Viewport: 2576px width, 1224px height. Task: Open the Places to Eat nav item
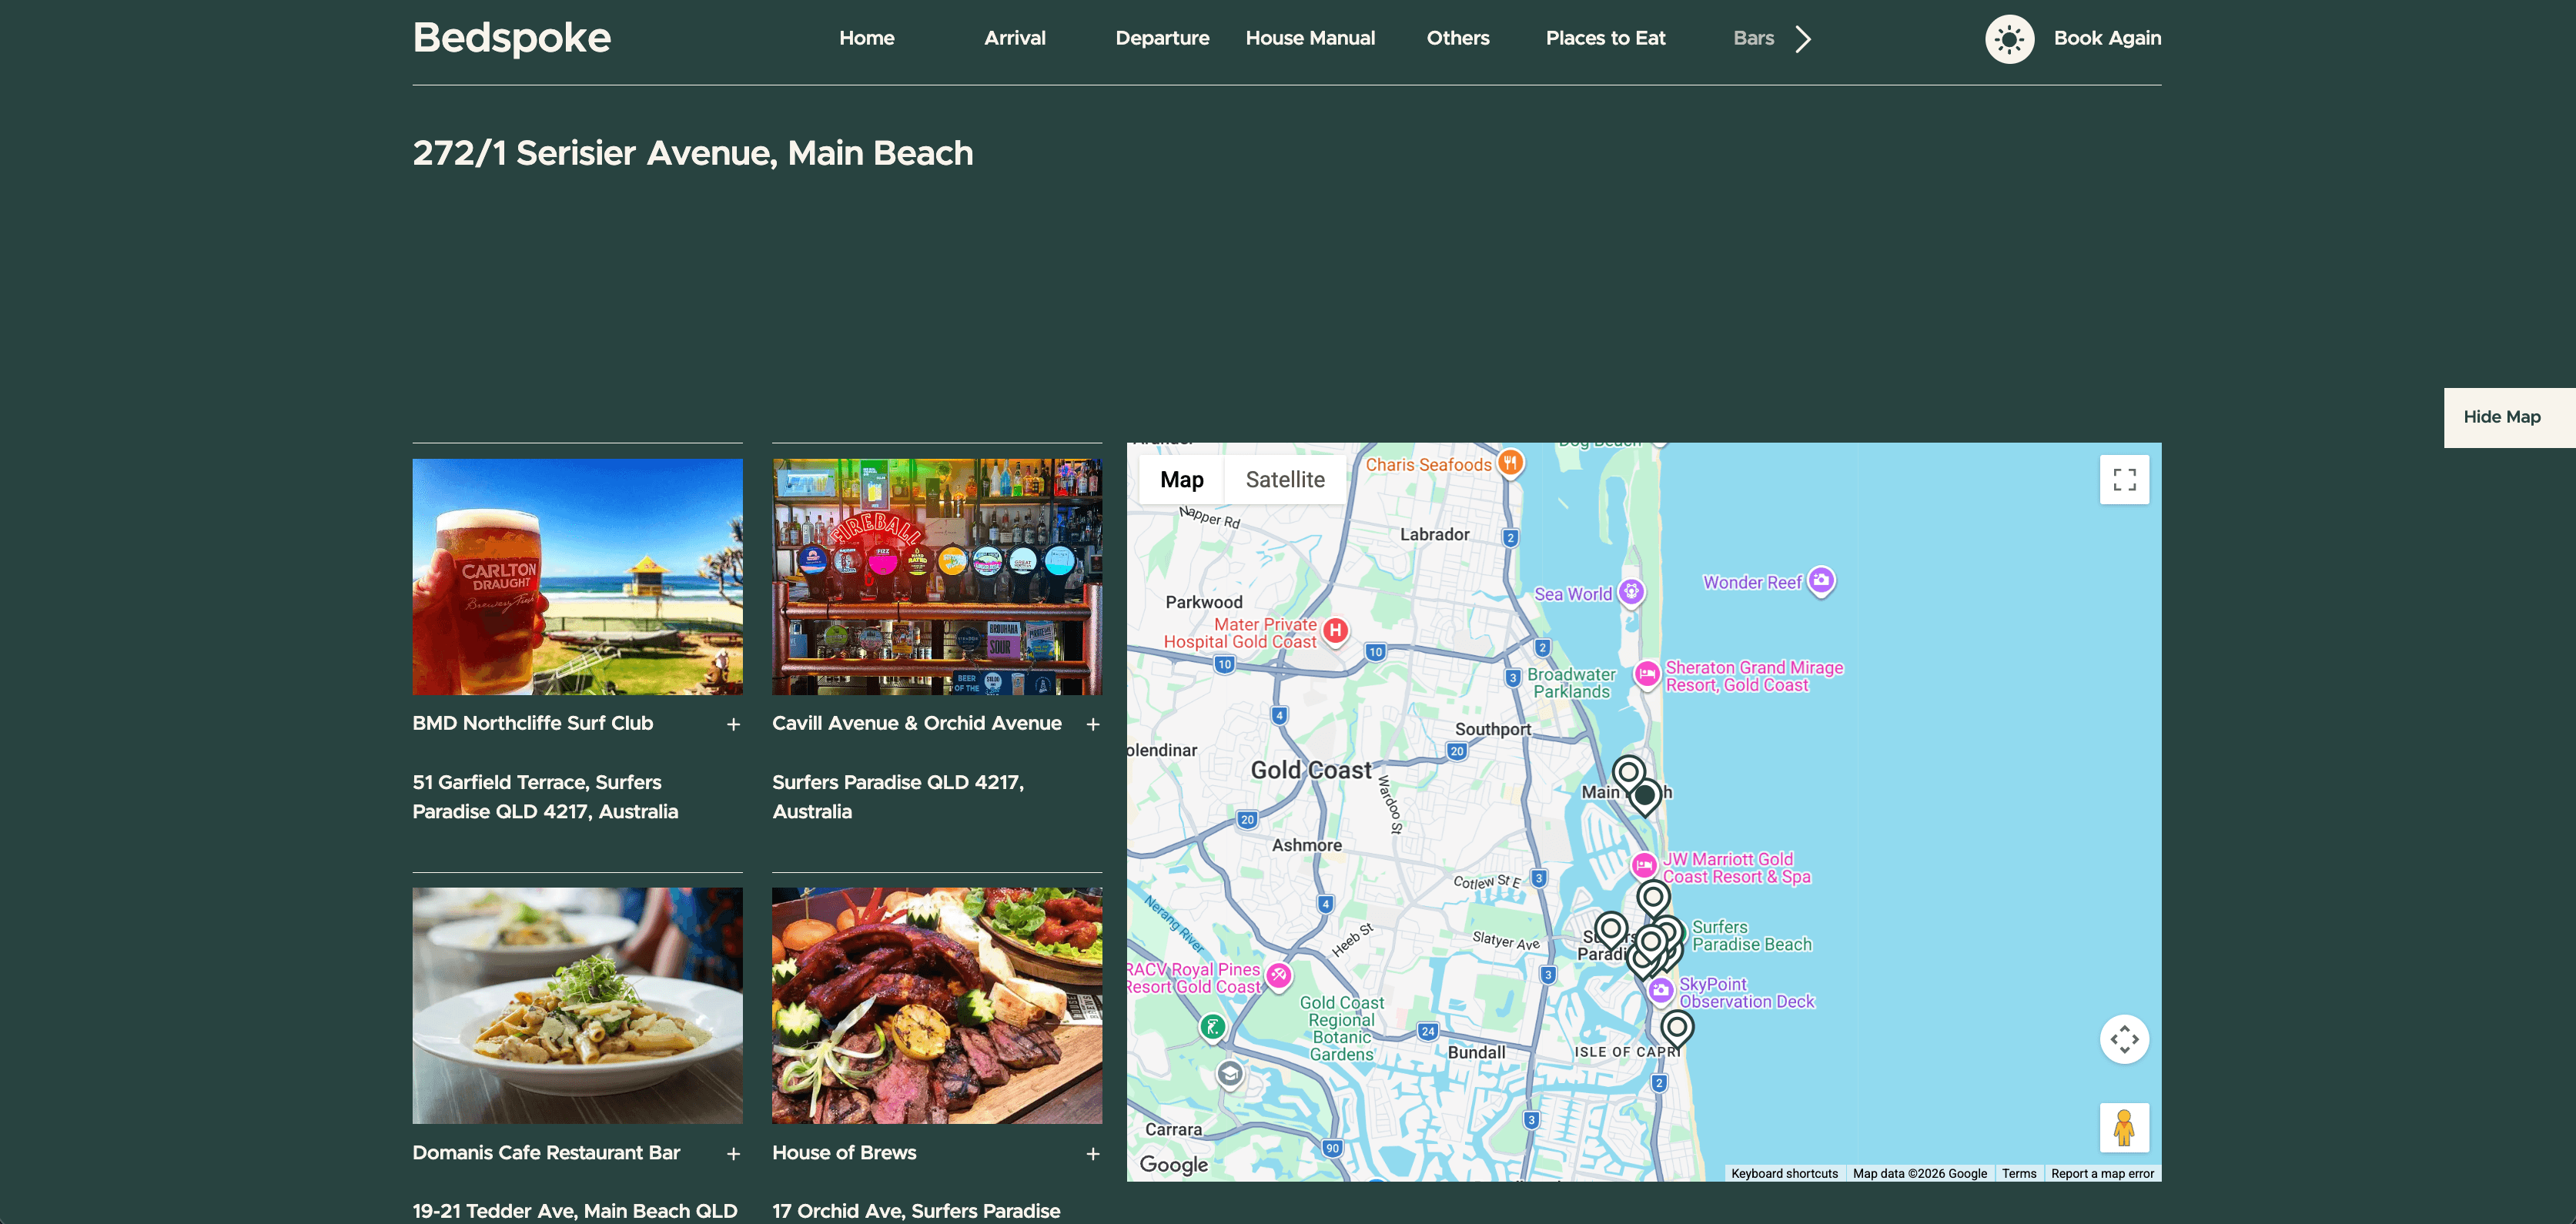pyautogui.click(x=1605, y=38)
